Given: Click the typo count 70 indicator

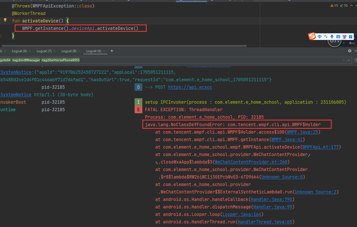Looking at the screenshot, I should [x=344, y=5].
